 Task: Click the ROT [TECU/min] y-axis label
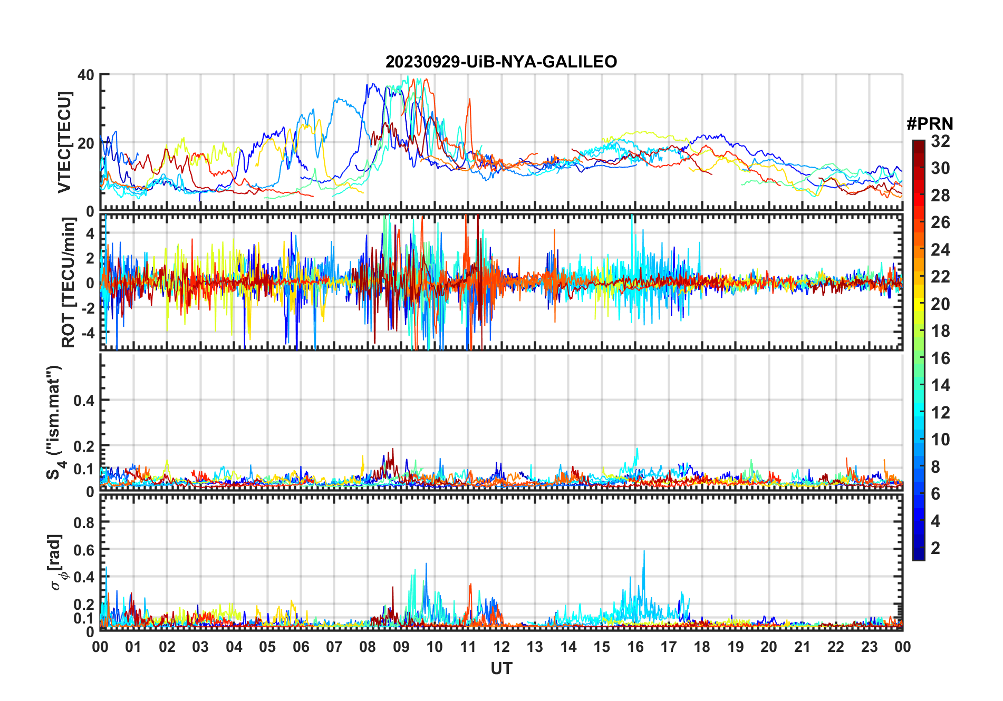tap(68, 283)
